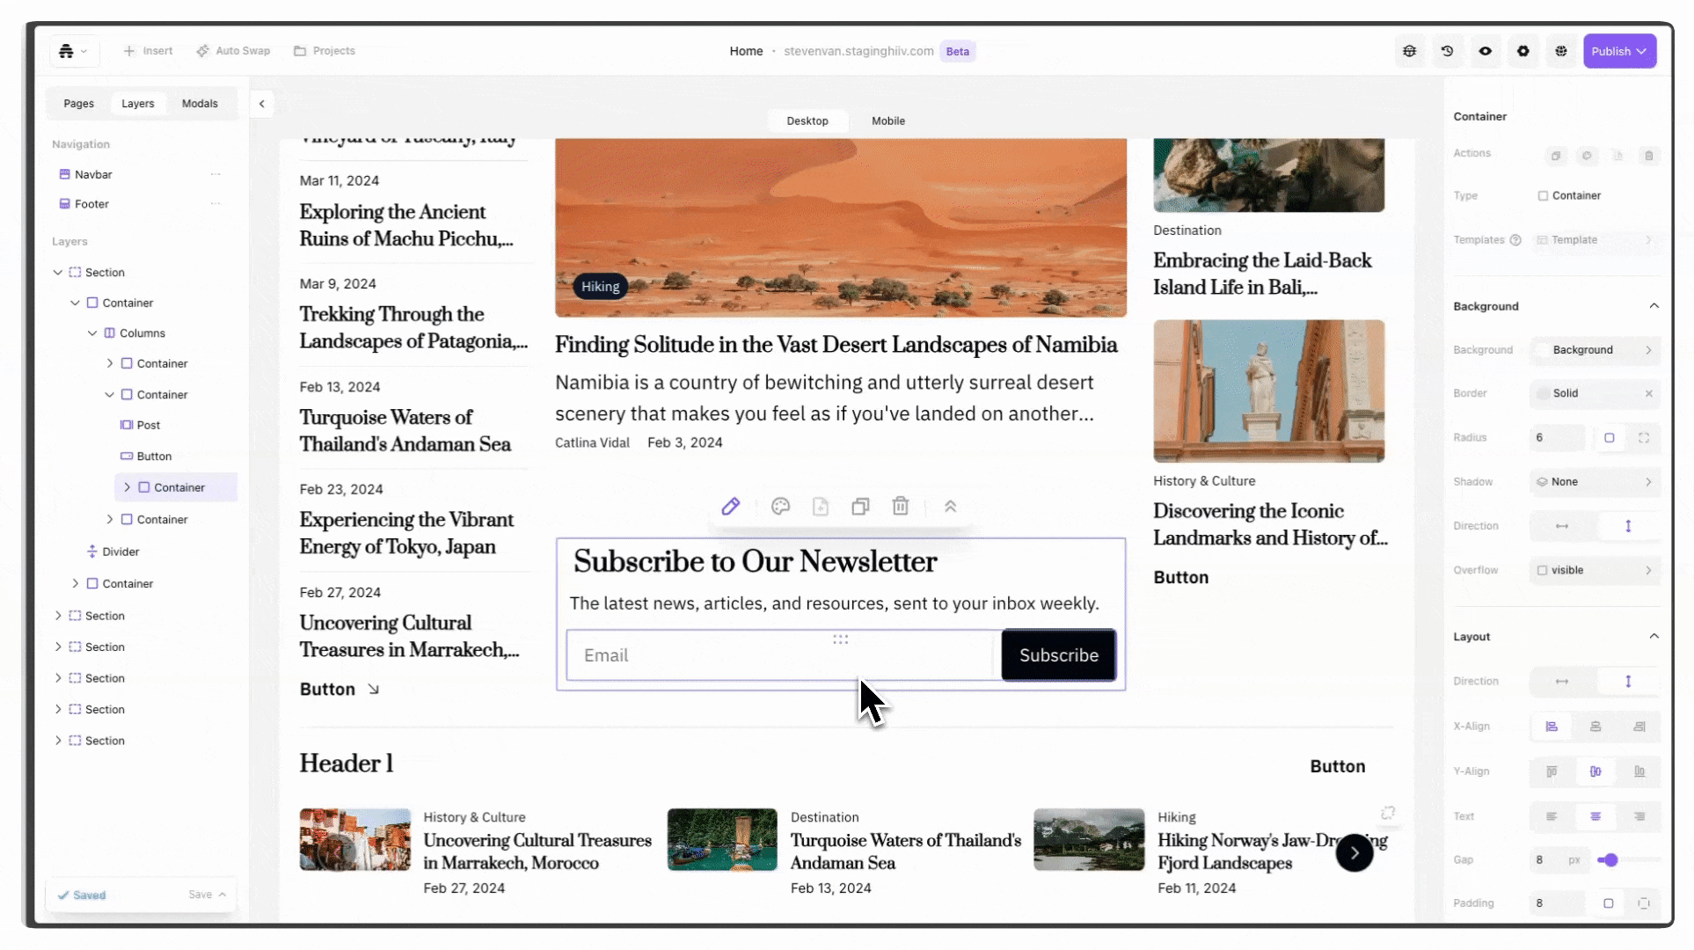Adjust the Gap slider handle
This screenshot has width=1694, height=950.
click(1610, 860)
